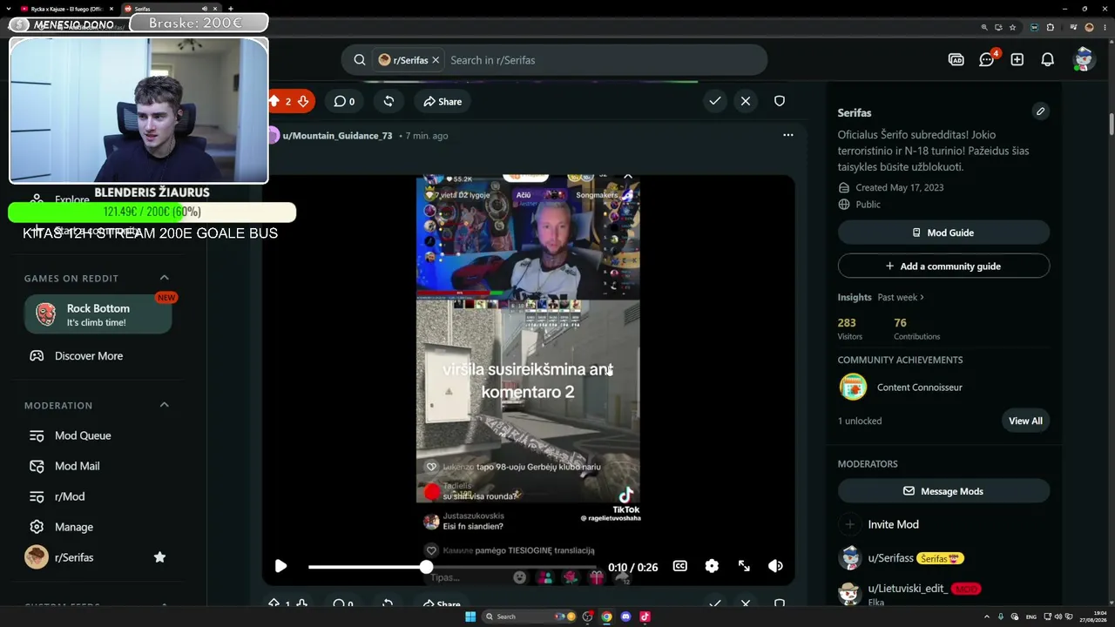Show hidden system tray icons
This screenshot has width=1115, height=627.
coord(987,617)
